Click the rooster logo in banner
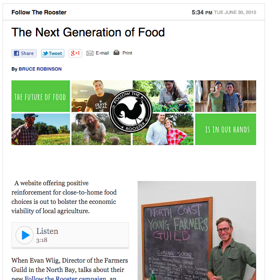Screen dimensions: 268x280 pyautogui.click(x=130, y=112)
